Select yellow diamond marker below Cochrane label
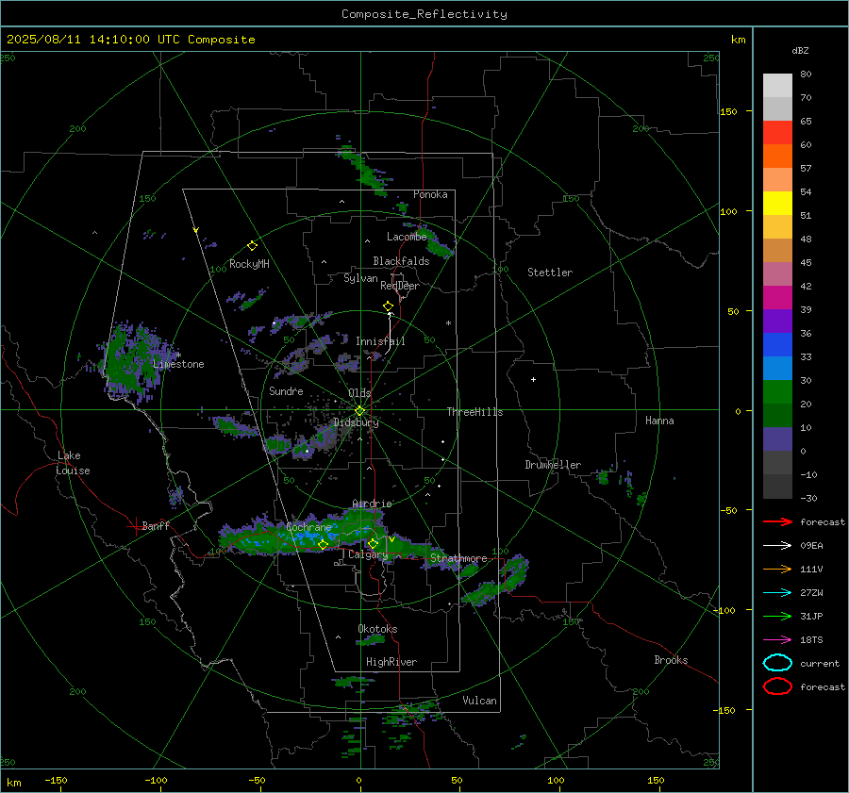The height and width of the screenshot is (793, 849). pyautogui.click(x=323, y=545)
